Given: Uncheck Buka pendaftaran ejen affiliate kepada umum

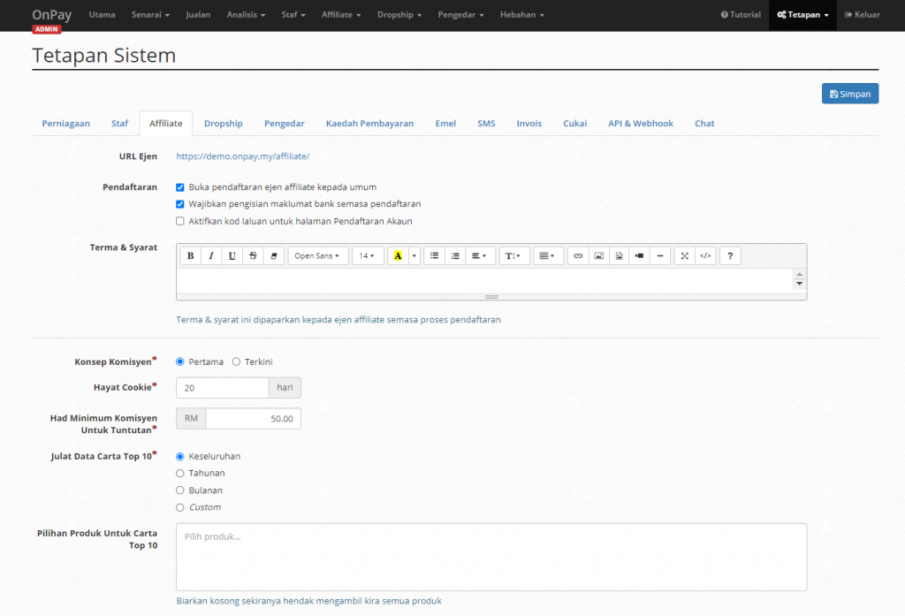Looking at the screenshot, I should (x=180, y=187).
